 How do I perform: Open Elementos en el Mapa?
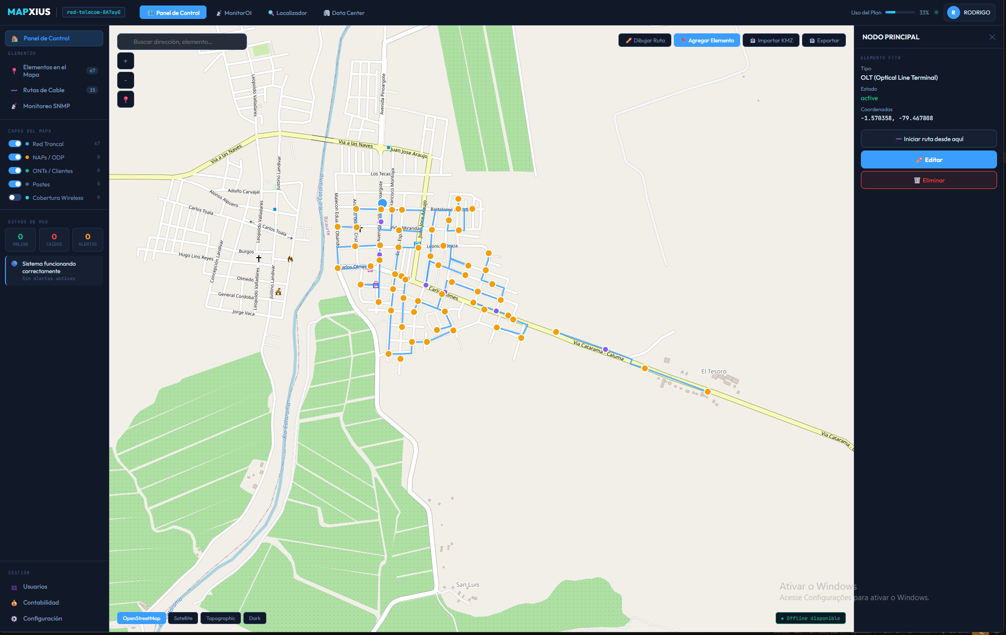45,70
